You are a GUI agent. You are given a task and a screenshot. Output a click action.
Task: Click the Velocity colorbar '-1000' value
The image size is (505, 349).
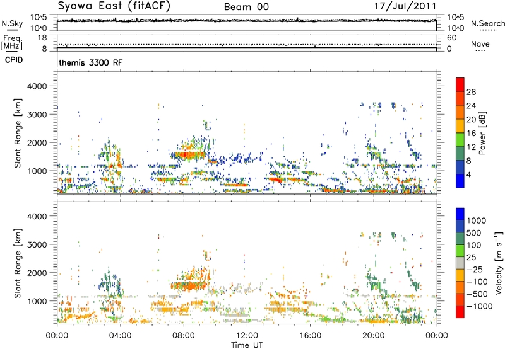(479, 306)
